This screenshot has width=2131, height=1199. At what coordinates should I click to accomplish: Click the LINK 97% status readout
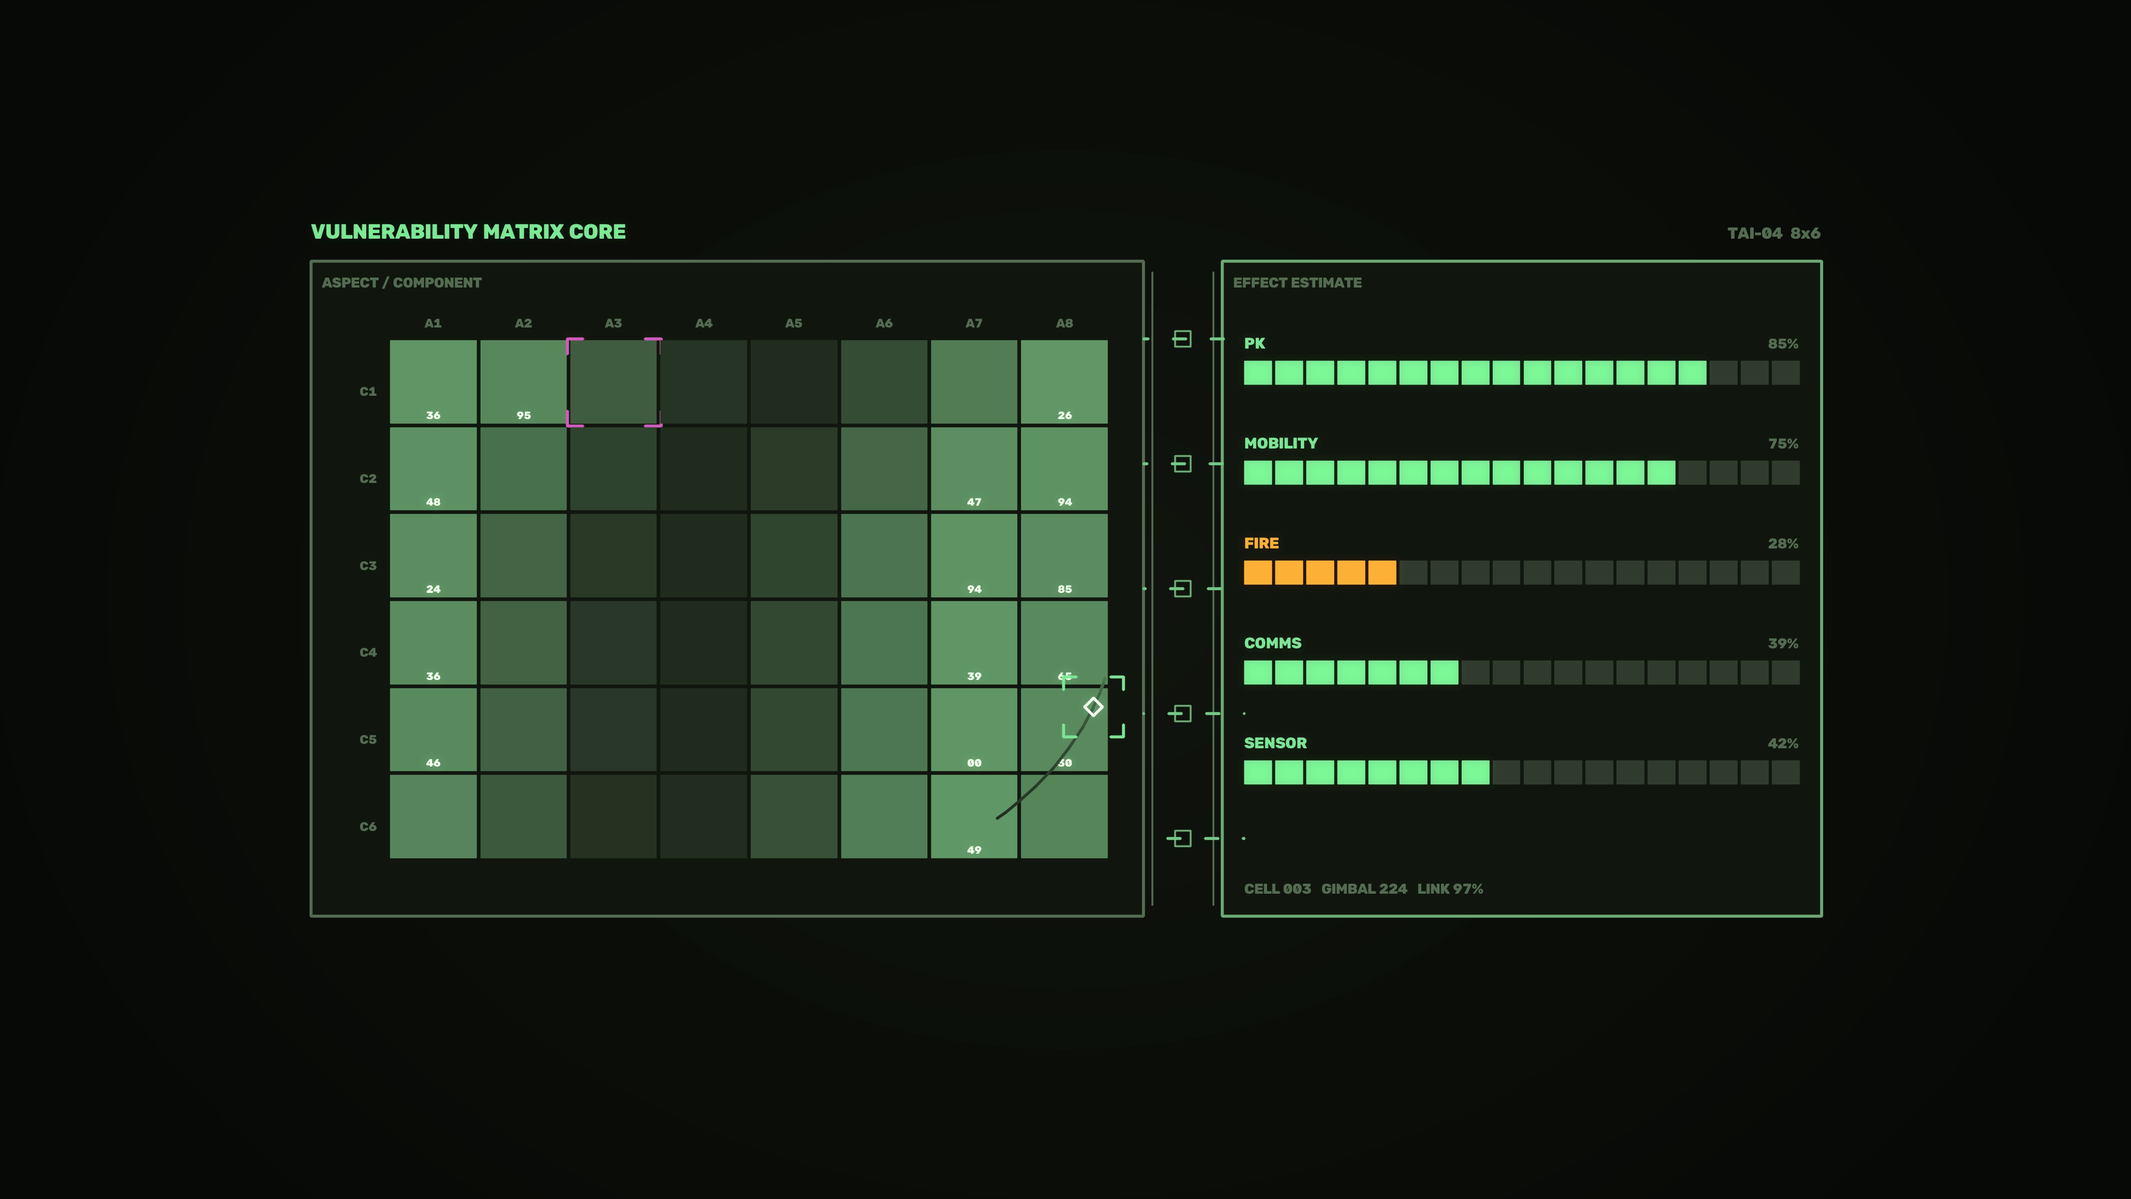[1450, 889]
